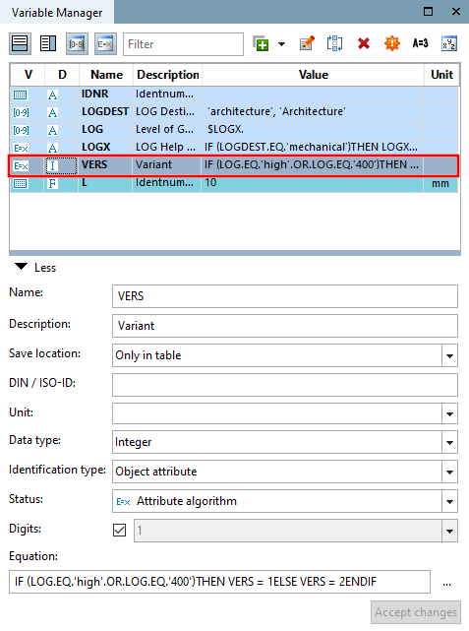Click the DIN / ISO-ID input field

pos(284,385)
